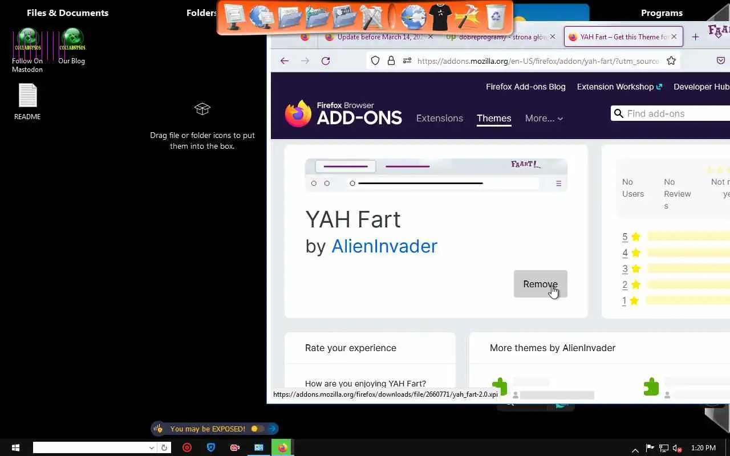Click the muted volume tray icon
The width and height of the screenshot is (730, 456).
tap(678, 448)
